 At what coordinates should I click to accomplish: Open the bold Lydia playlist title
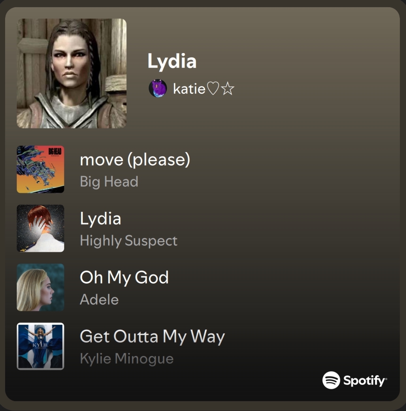click(x=172, y=61)
